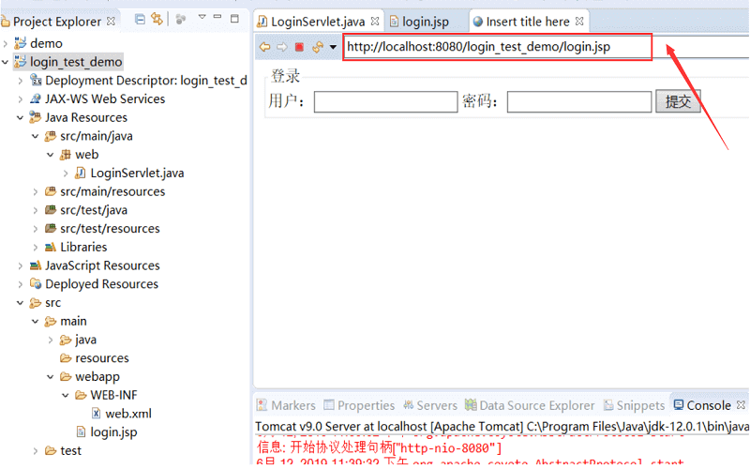The image size is (750, 469).
Task: Minimize the Project Explorer panel
Action: [217, 16]
